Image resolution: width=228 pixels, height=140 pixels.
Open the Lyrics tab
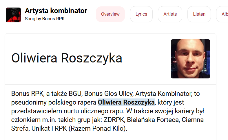(141, 14)
